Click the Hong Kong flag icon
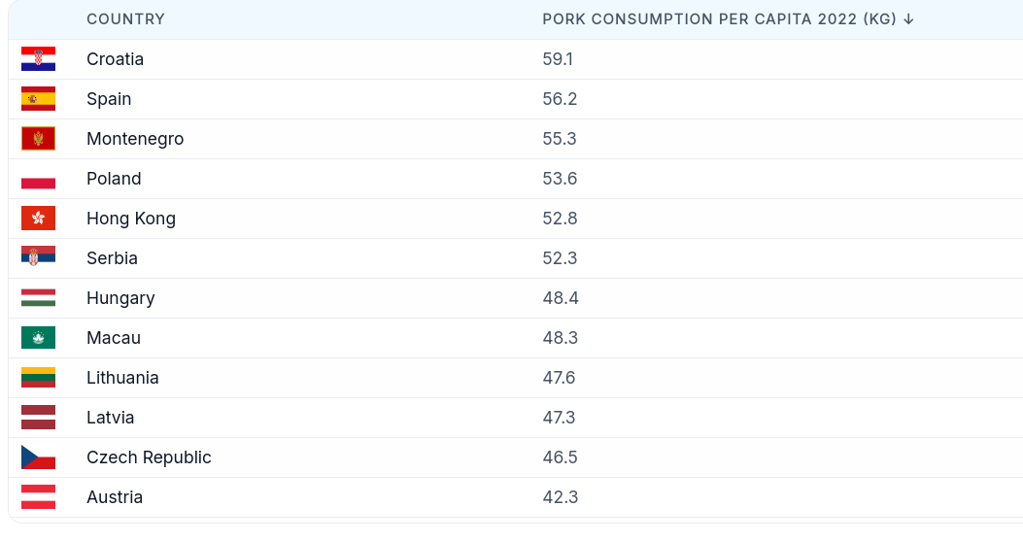The image size is (1023, 541). pyautogui.click(x=39, y=218)
